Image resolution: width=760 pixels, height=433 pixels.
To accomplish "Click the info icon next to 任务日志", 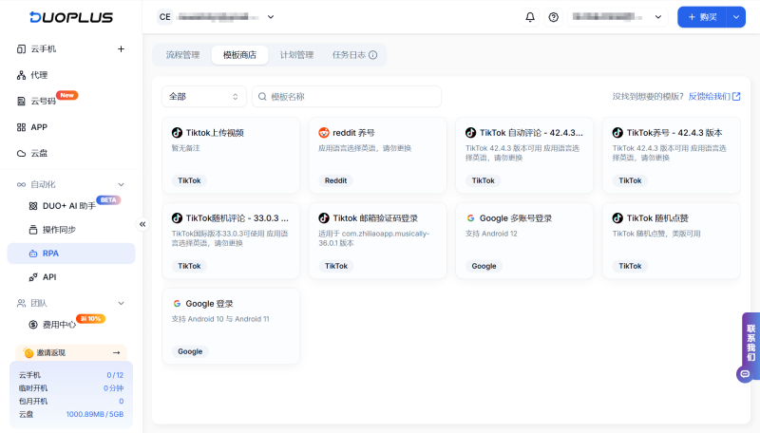I will [x=373, y=55].
